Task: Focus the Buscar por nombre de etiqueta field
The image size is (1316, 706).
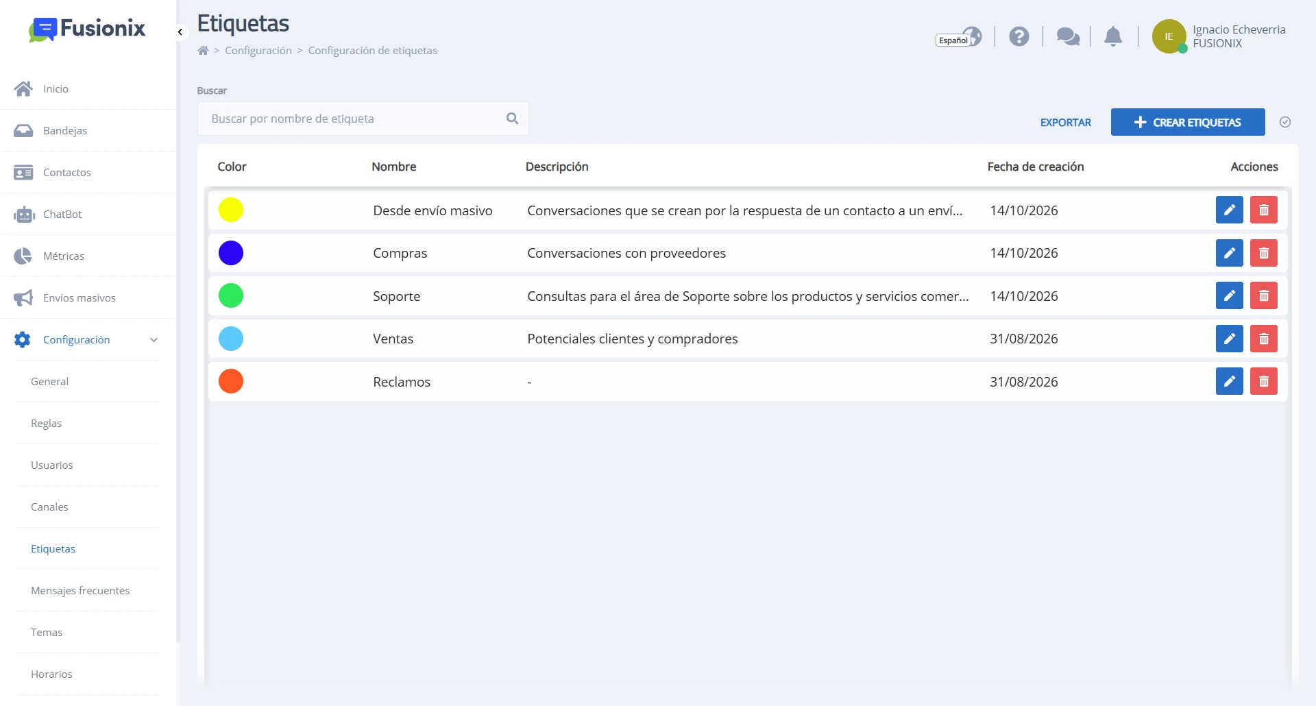Action: pos(363,119)
